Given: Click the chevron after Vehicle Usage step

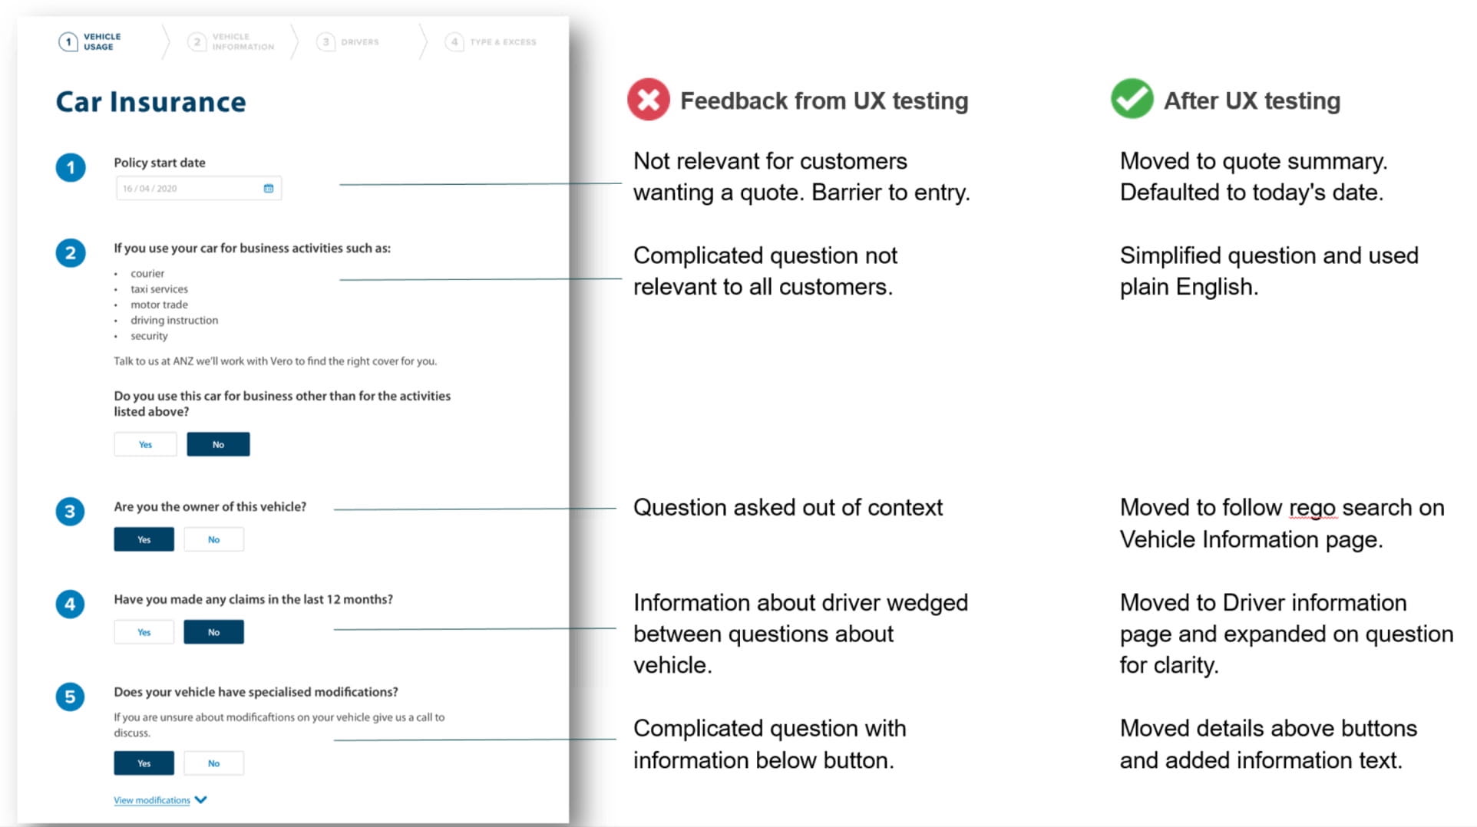Looking at the screenshot, I should [x=166, y=41].
